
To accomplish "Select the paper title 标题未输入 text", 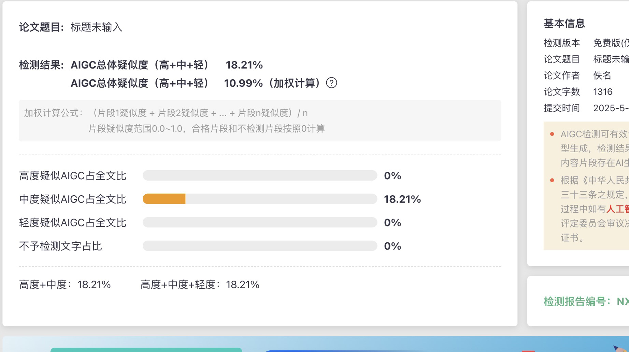I will click(x=97, y=27).
